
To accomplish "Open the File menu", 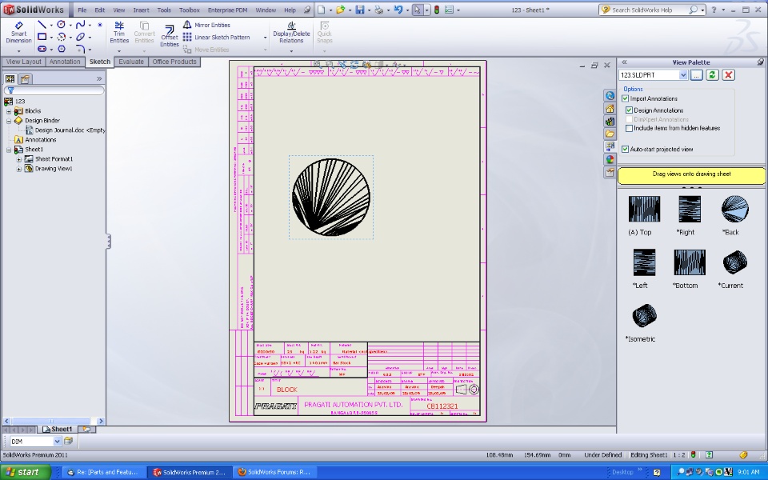I will click(82, 10).
